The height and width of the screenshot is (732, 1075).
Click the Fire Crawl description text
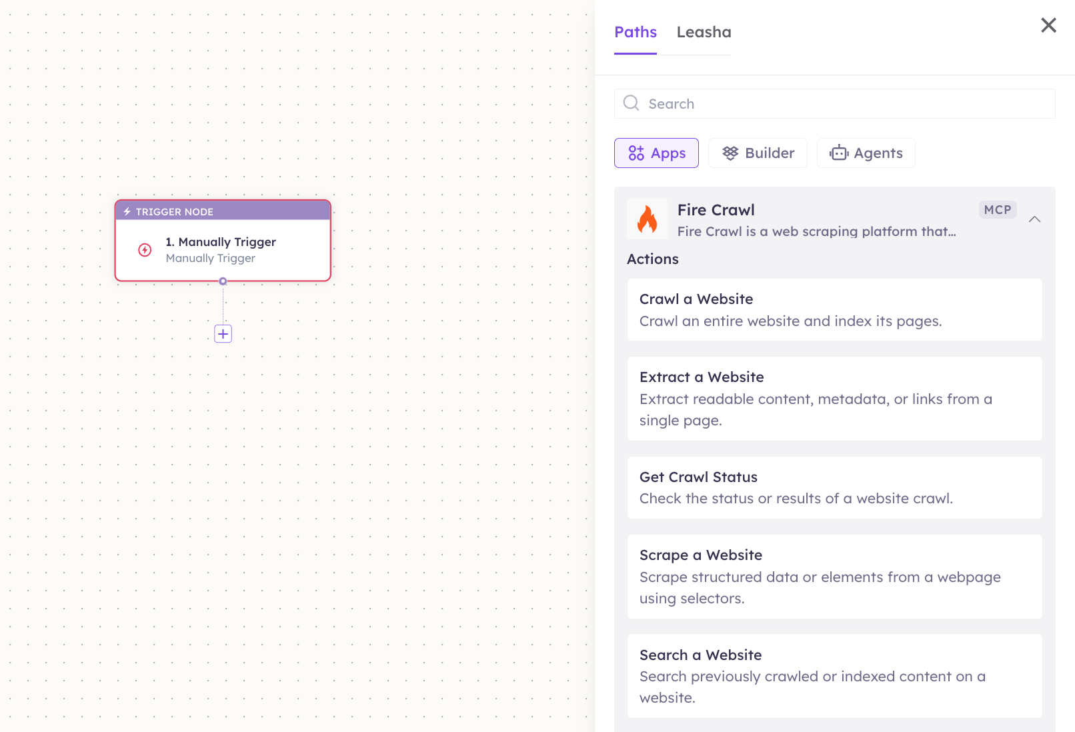(x=816, y=231)
